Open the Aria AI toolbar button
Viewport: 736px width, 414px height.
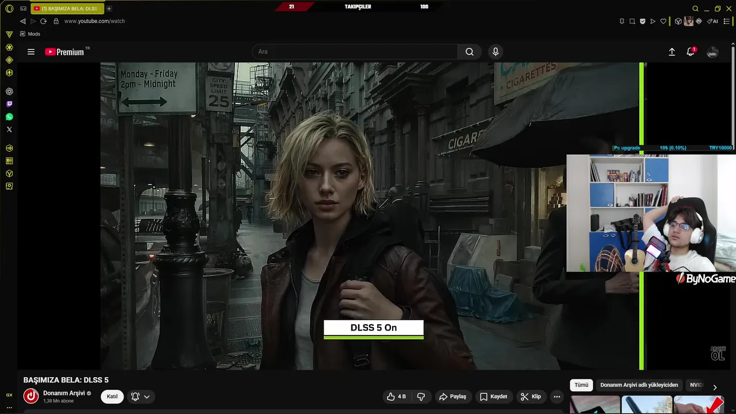coord(712,21)
